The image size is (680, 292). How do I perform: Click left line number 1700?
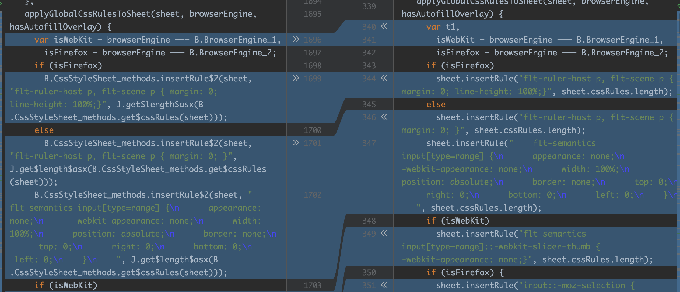coord(312,130)
